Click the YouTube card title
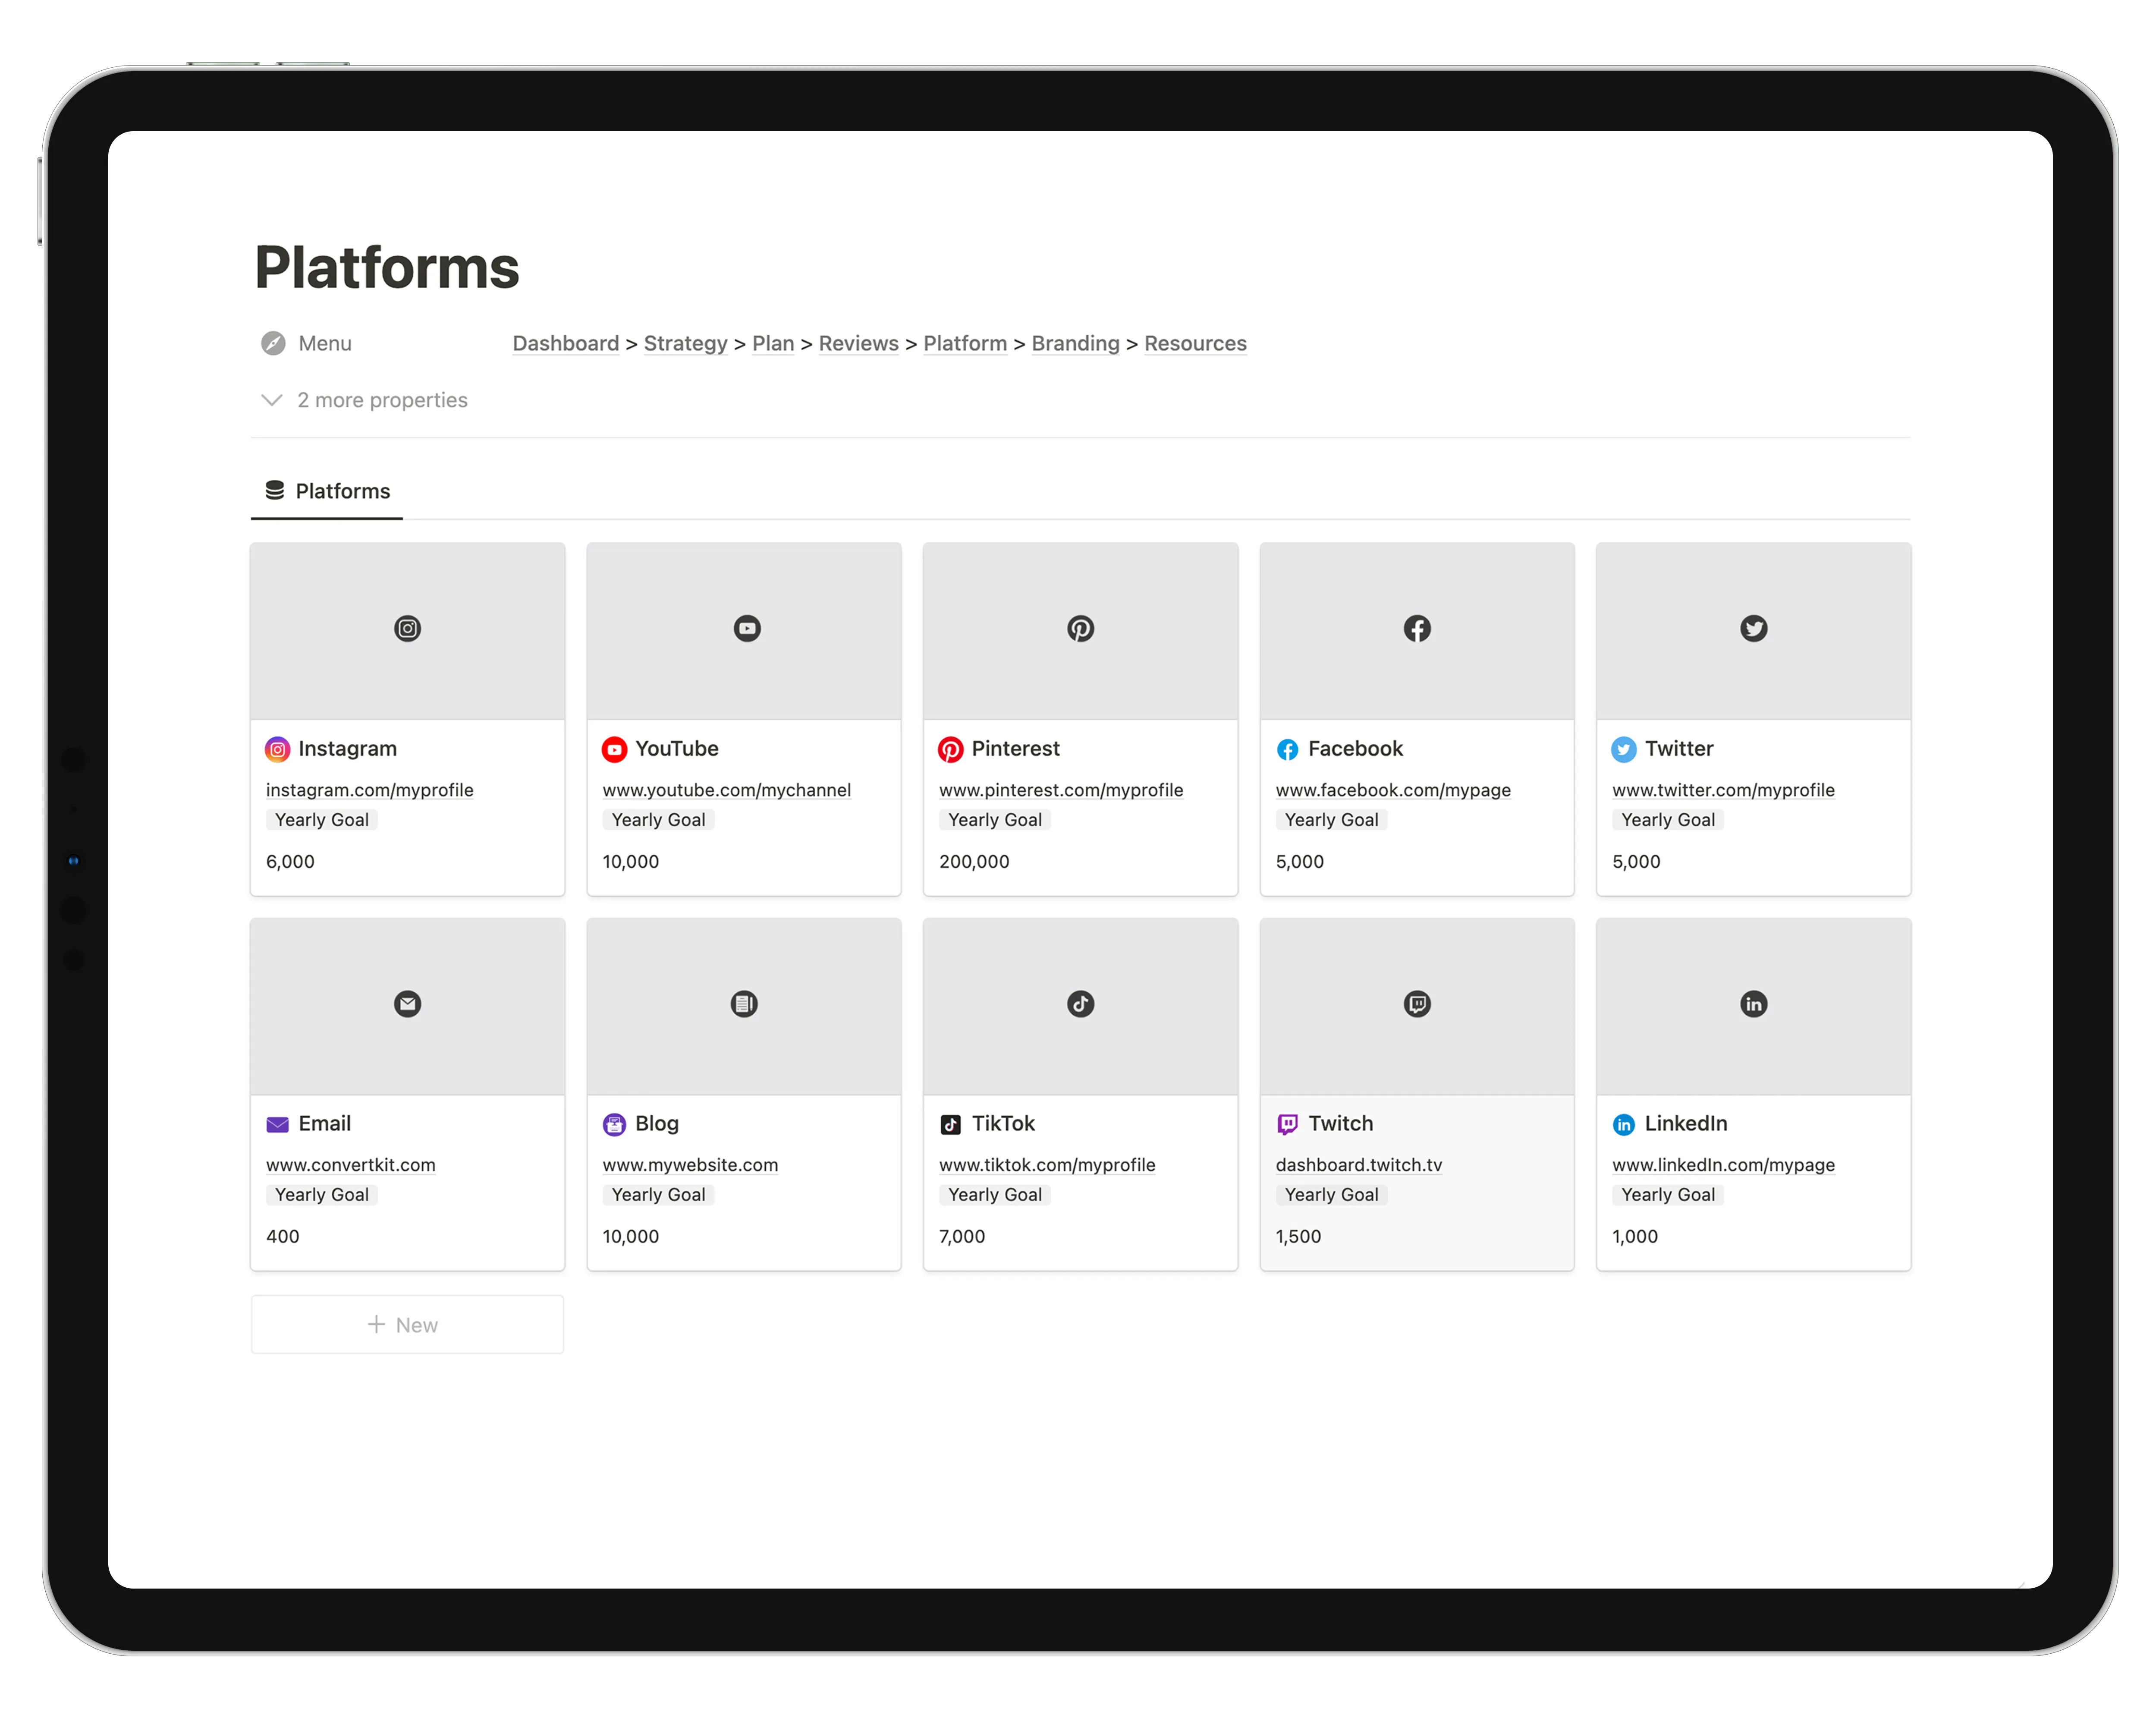This screenshot has height=1718, width=2156. coord(677,749)
